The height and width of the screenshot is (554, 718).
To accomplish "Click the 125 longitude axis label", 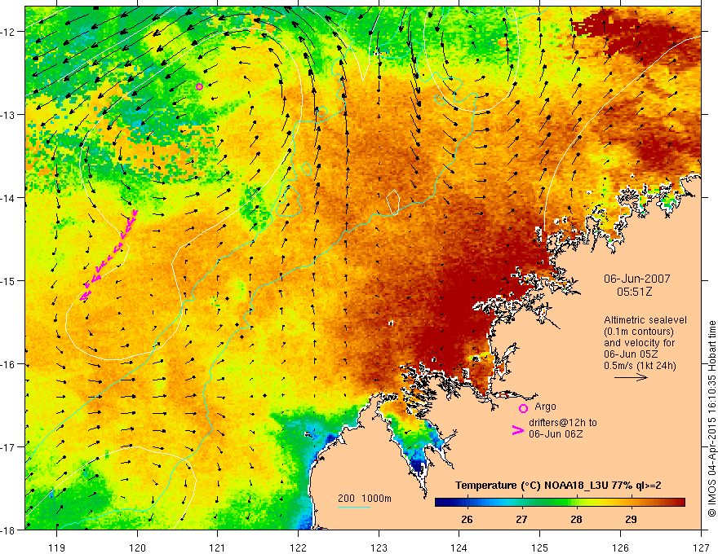I will coord(540,547).
